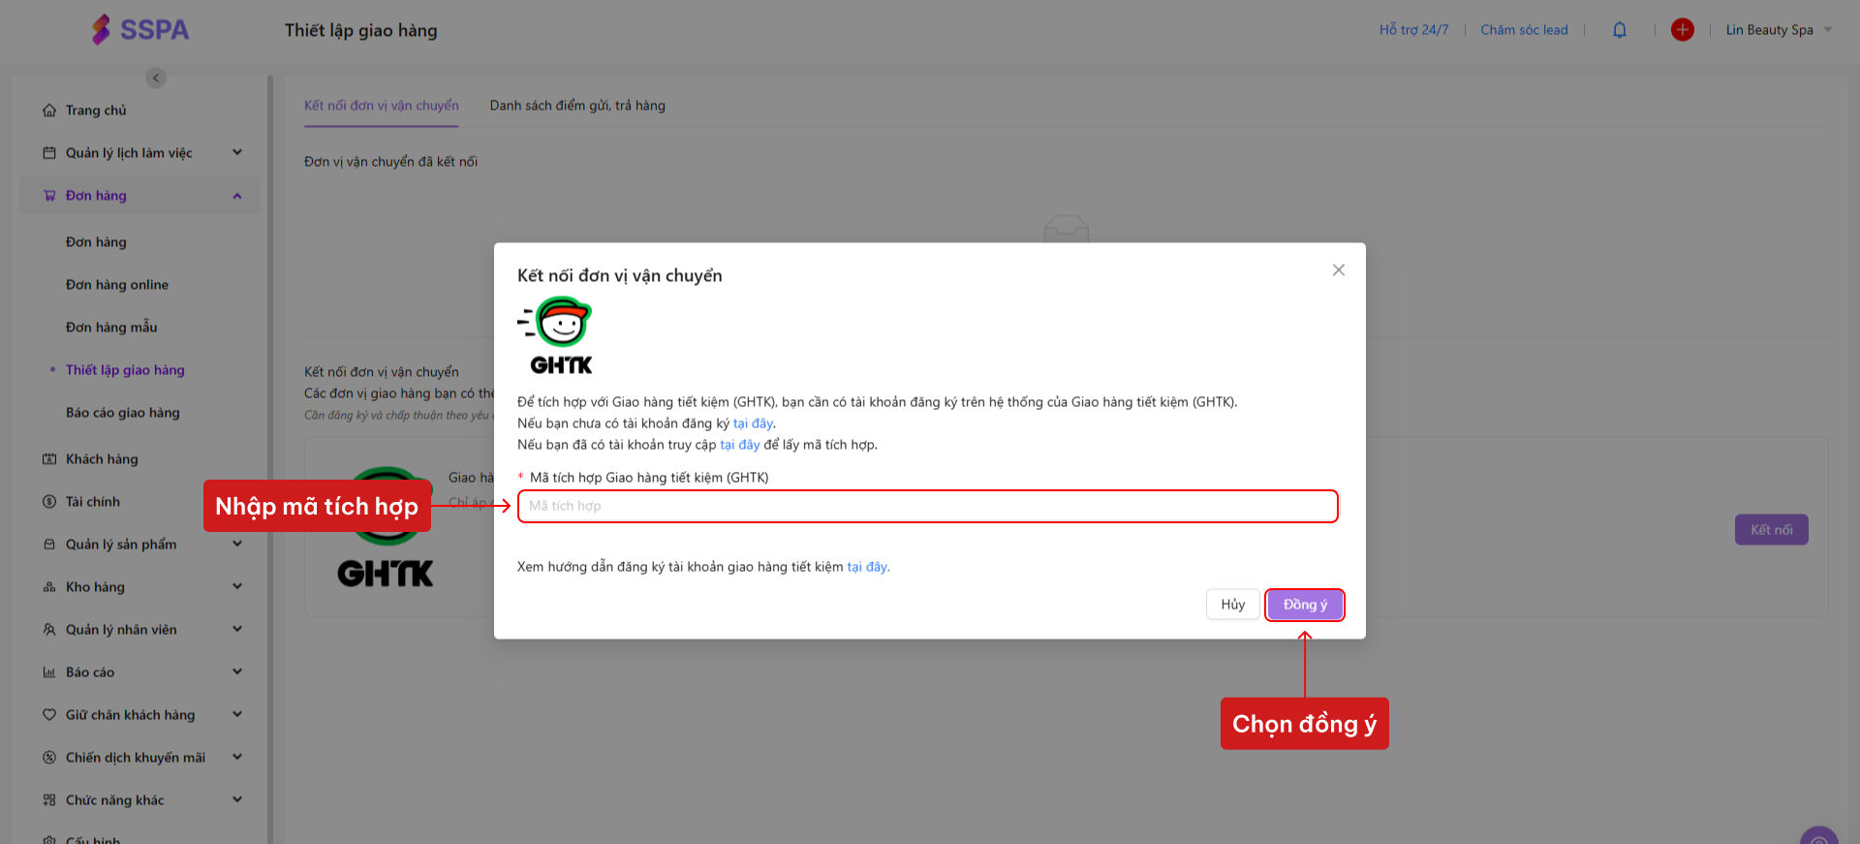Click the Hủy button
Viewport: 1860px width, 844px height.
tap(1232, 605)
